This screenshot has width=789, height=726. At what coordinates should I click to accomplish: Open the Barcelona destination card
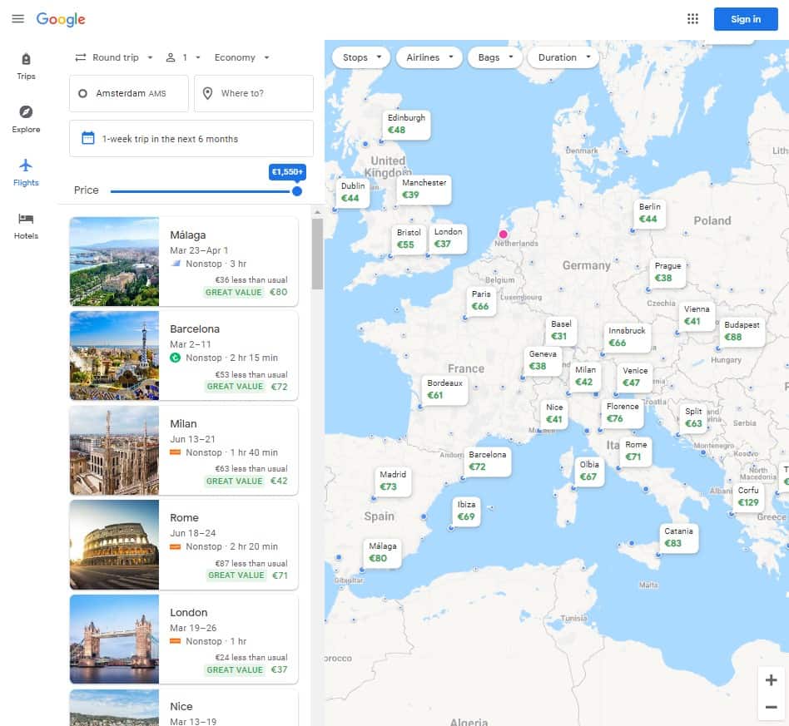184,355
